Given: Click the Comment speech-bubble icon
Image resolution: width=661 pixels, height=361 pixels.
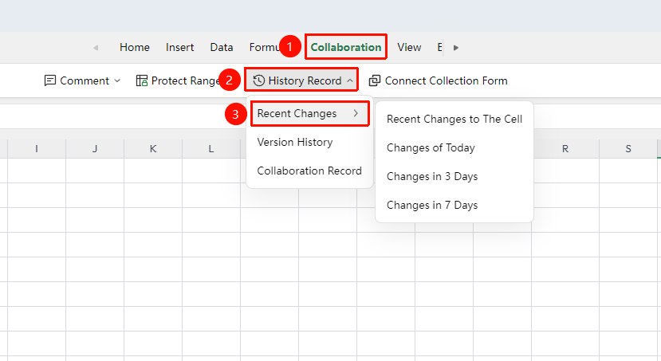Looking at the screenshot, I should (x=49, y=80).
